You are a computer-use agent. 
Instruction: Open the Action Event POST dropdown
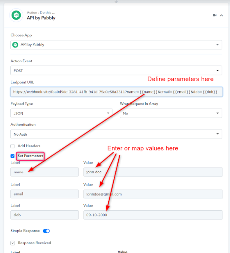[116, 70]
